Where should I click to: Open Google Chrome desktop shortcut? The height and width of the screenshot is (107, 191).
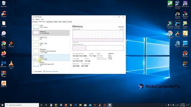click(4, 45)
